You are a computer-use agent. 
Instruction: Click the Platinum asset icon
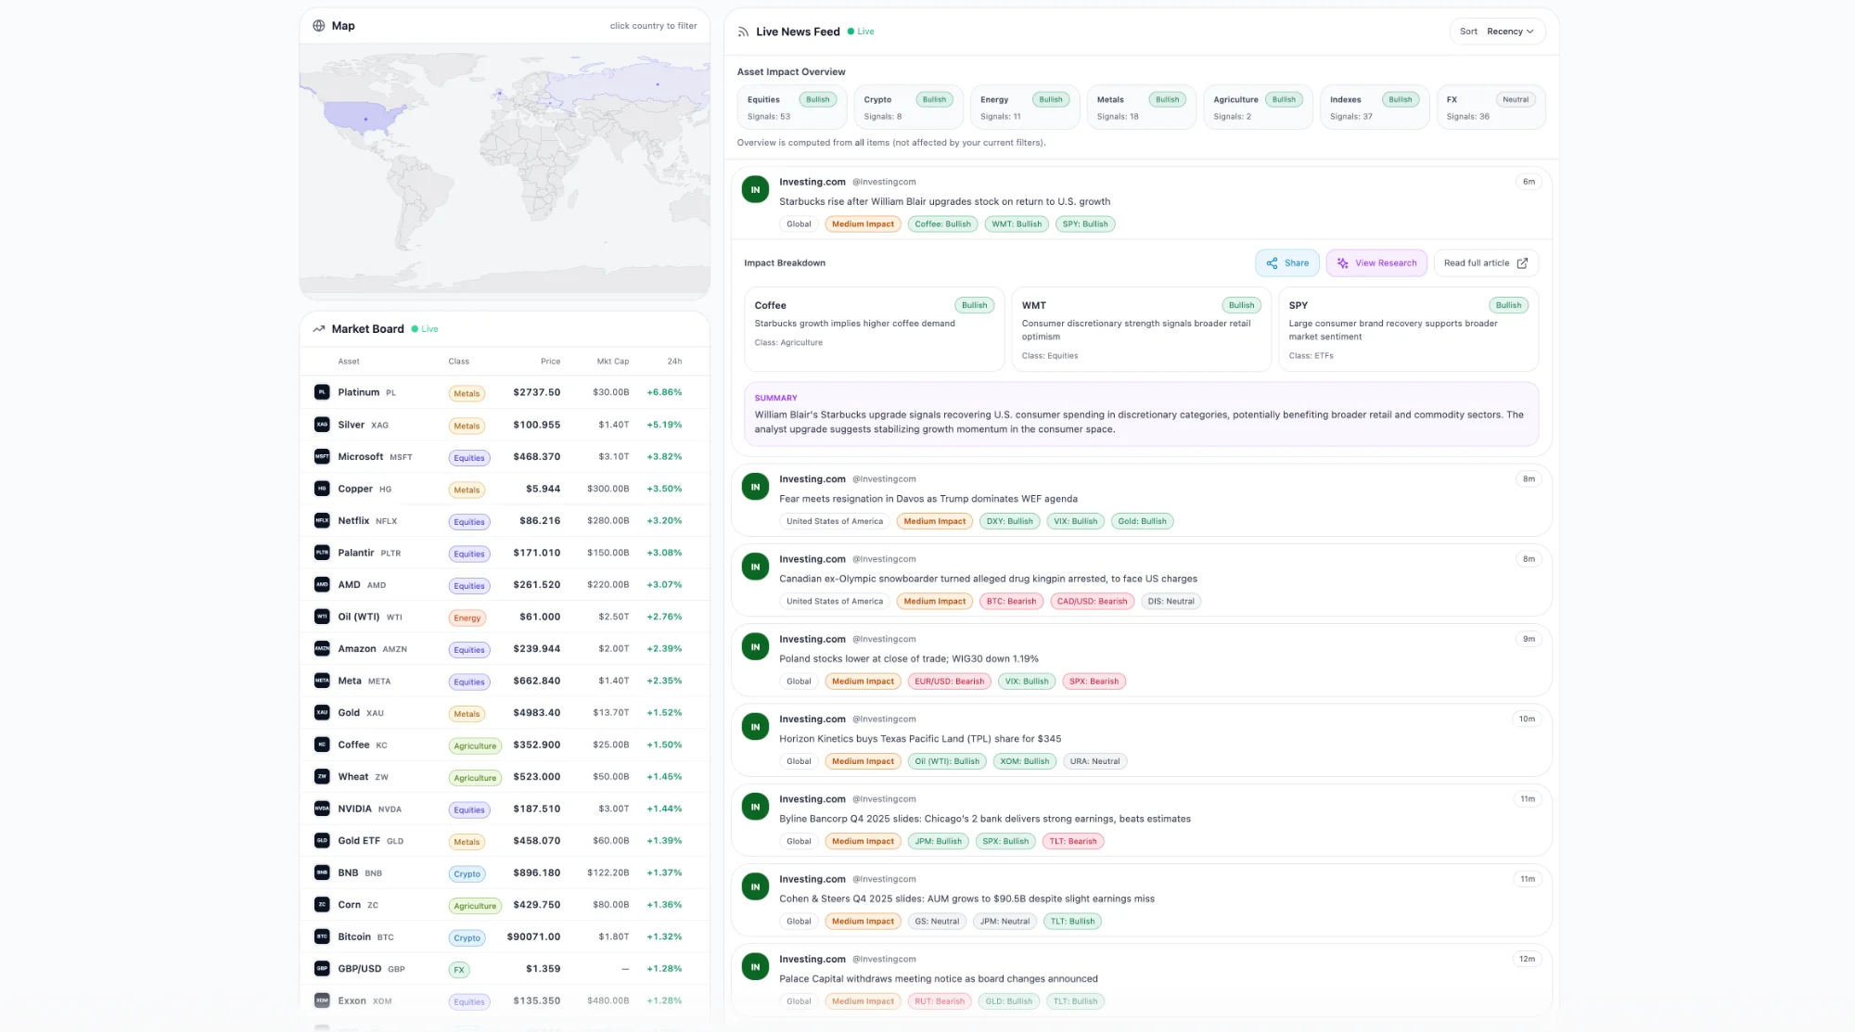(322, 392)
